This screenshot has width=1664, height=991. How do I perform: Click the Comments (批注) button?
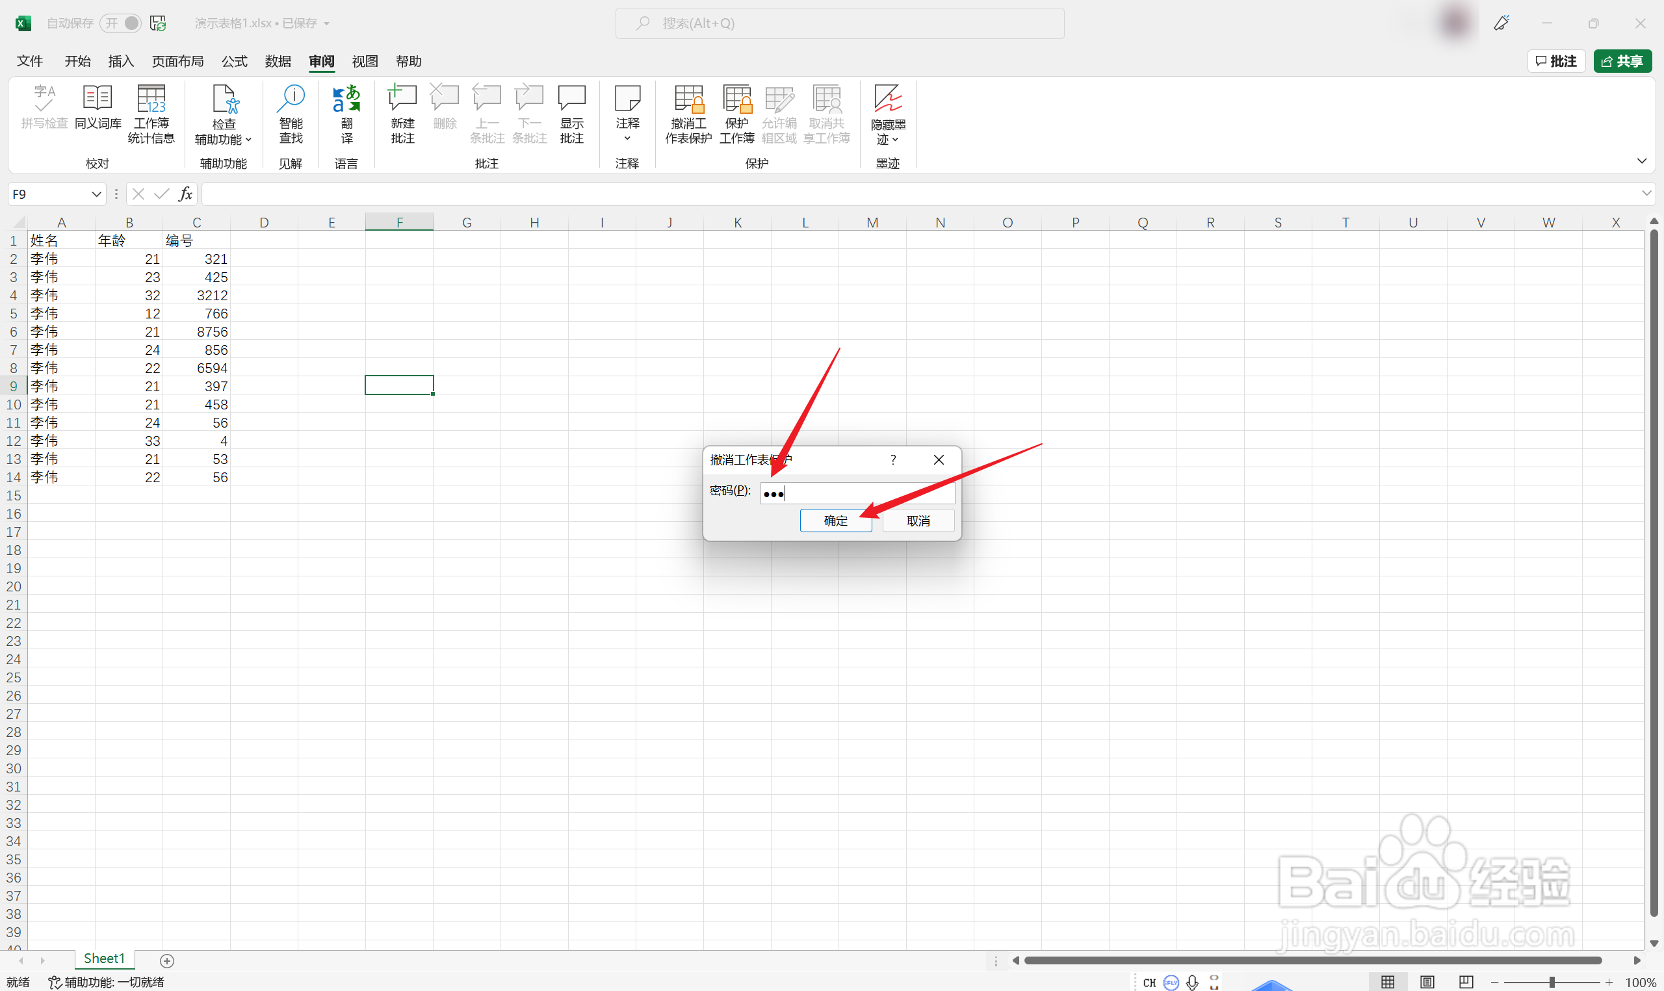1556,61
